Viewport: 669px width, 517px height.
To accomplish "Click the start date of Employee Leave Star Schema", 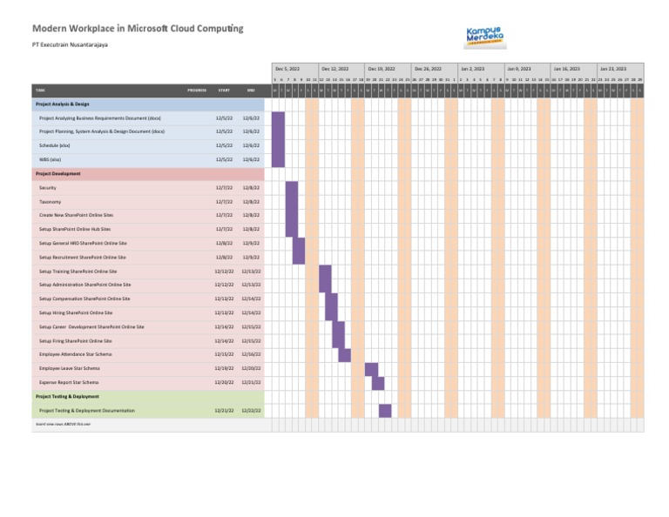I will (224, 368).
